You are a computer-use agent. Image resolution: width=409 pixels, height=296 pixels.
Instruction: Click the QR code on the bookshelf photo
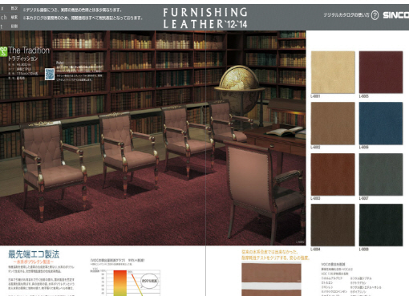pos(50,74)
